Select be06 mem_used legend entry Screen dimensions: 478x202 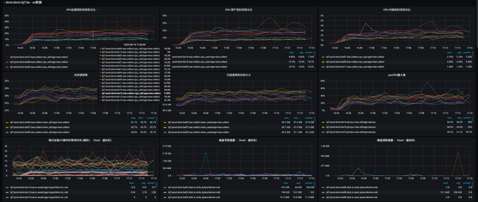(198, 122)
